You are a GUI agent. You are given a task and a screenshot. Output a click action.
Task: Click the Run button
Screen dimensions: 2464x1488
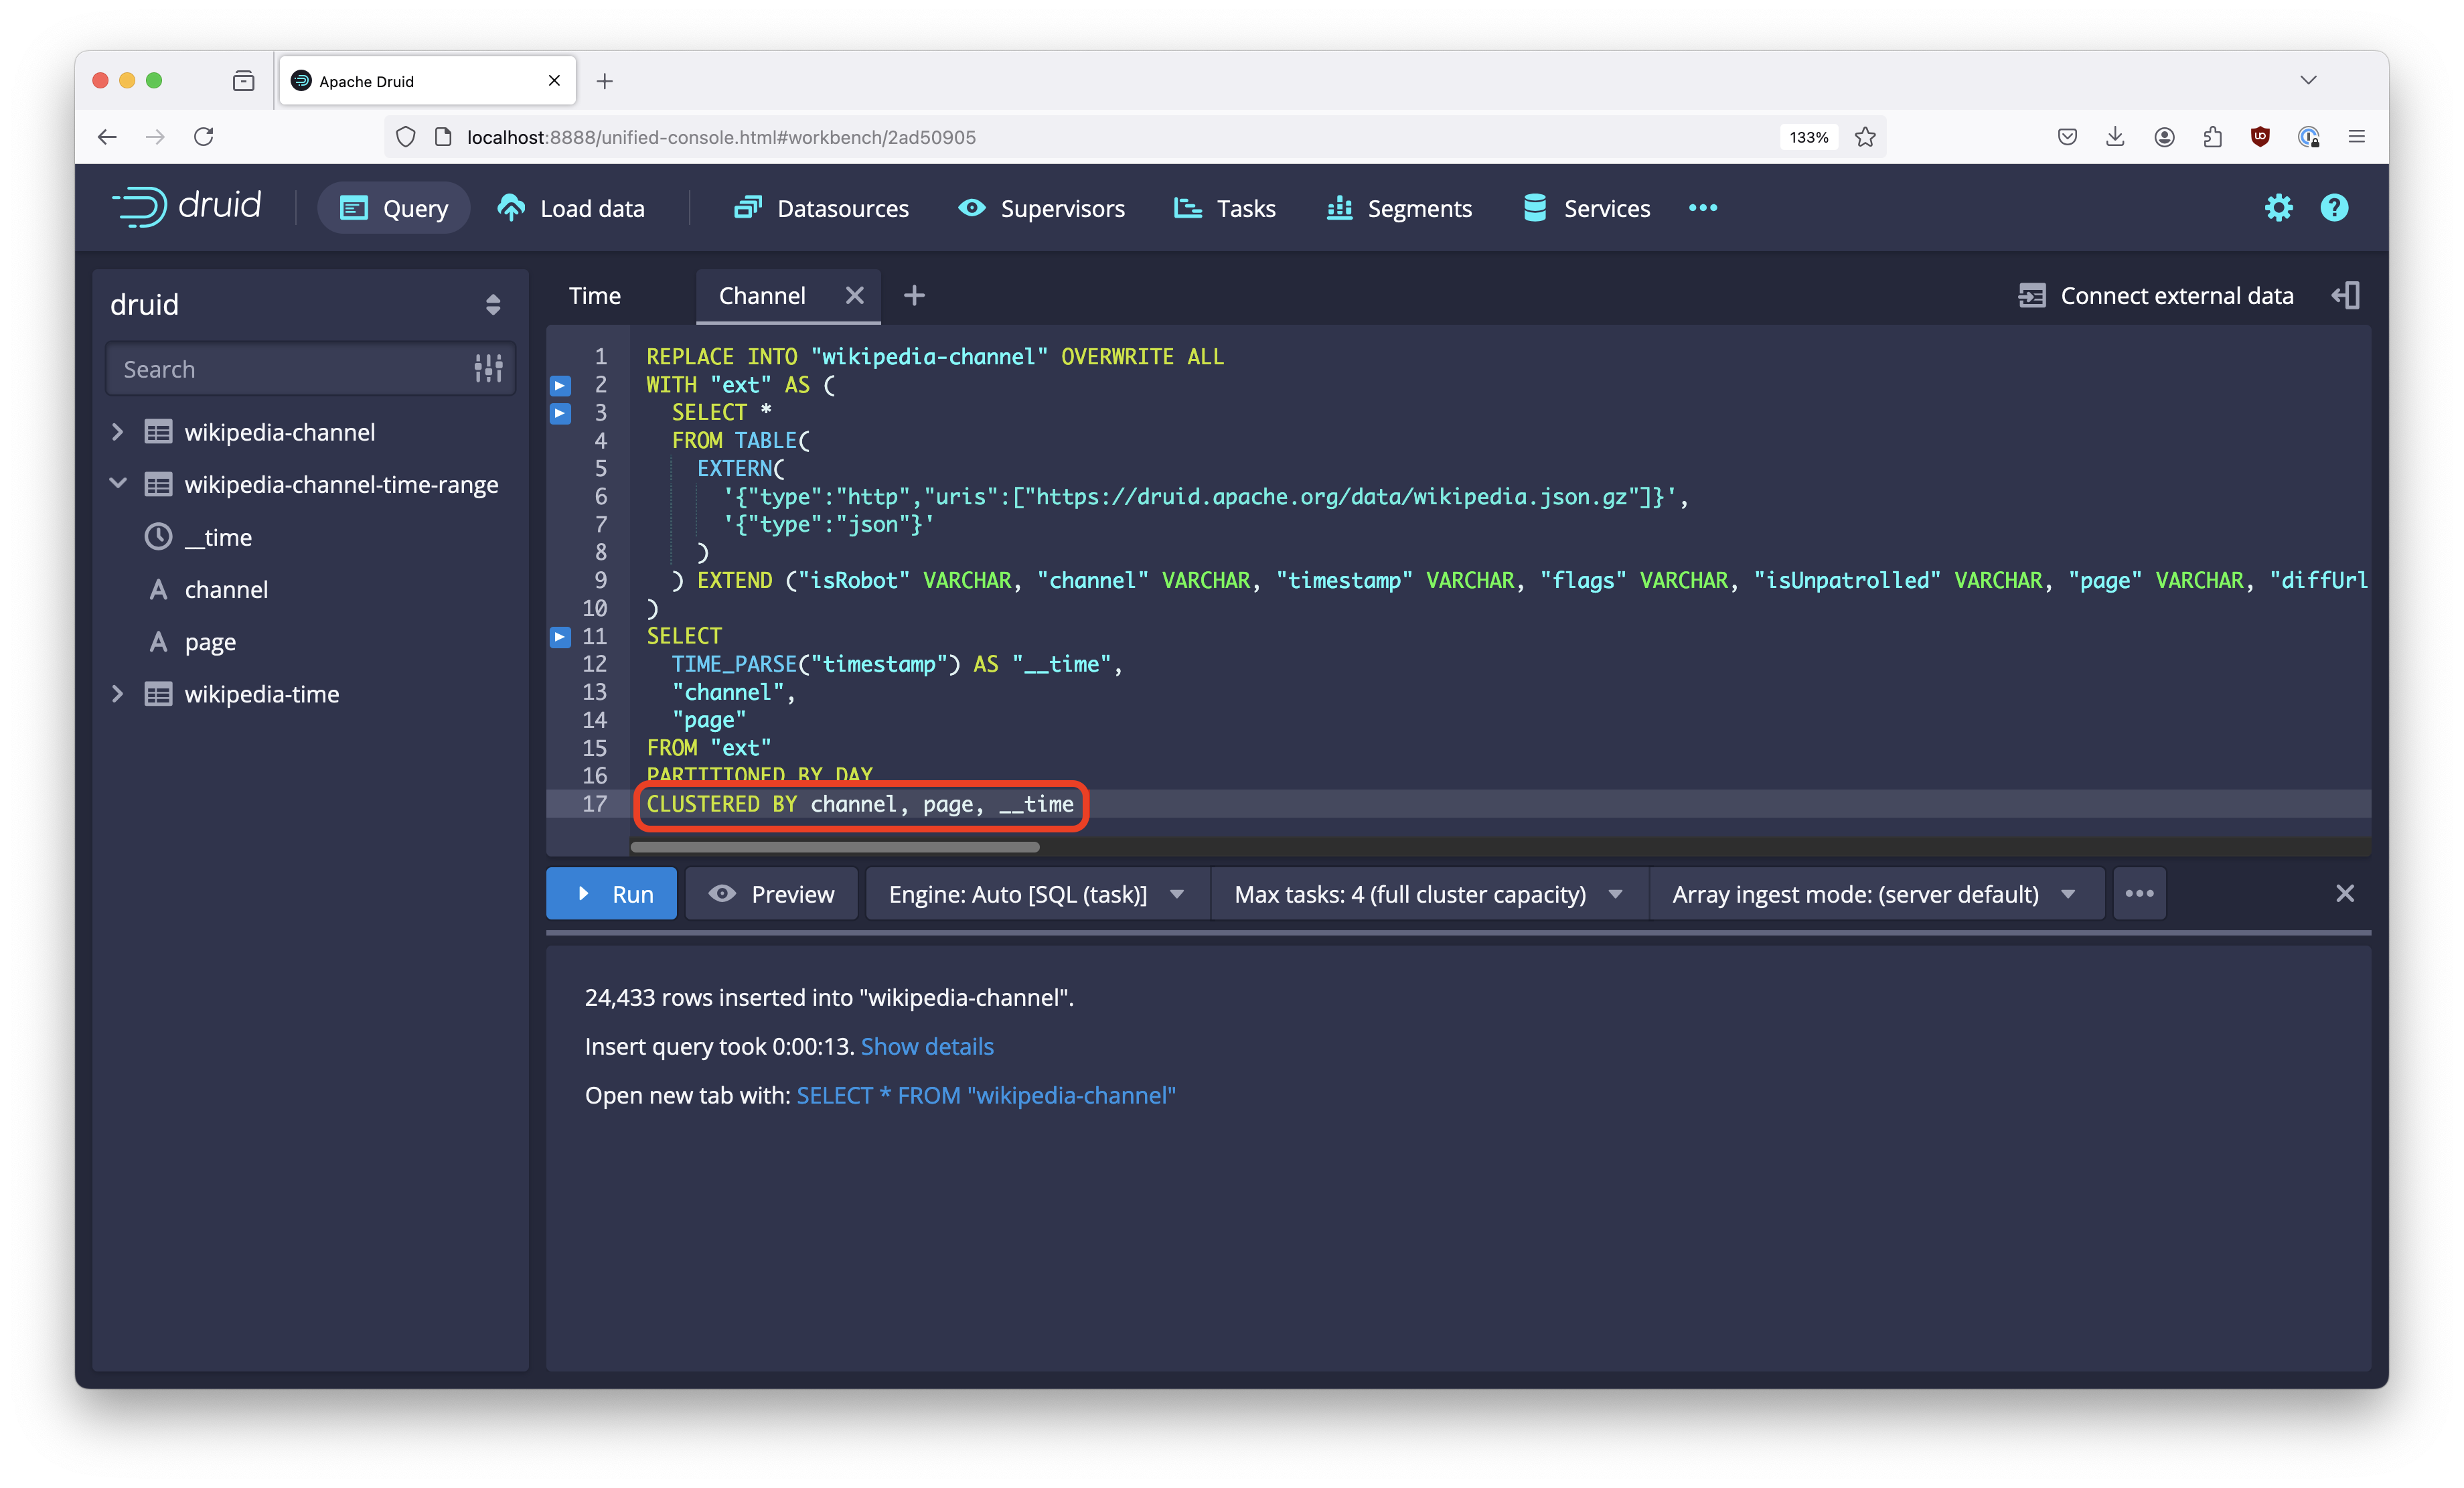(611, 893)
